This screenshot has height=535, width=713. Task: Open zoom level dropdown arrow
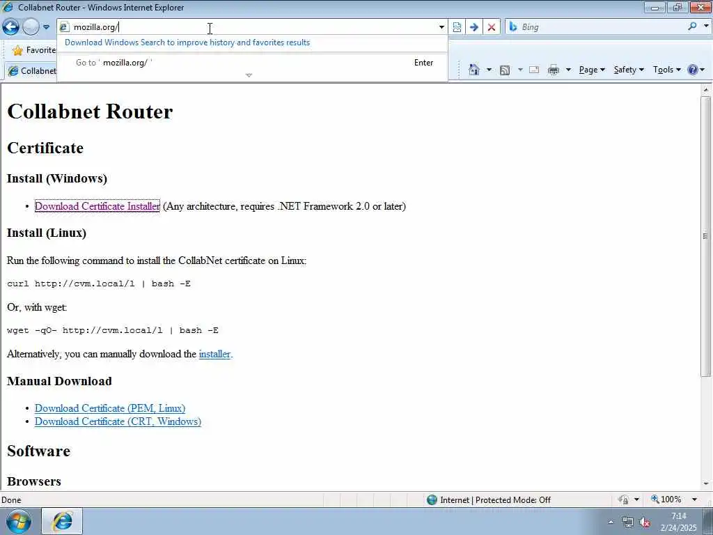click(x=694, y=499)
